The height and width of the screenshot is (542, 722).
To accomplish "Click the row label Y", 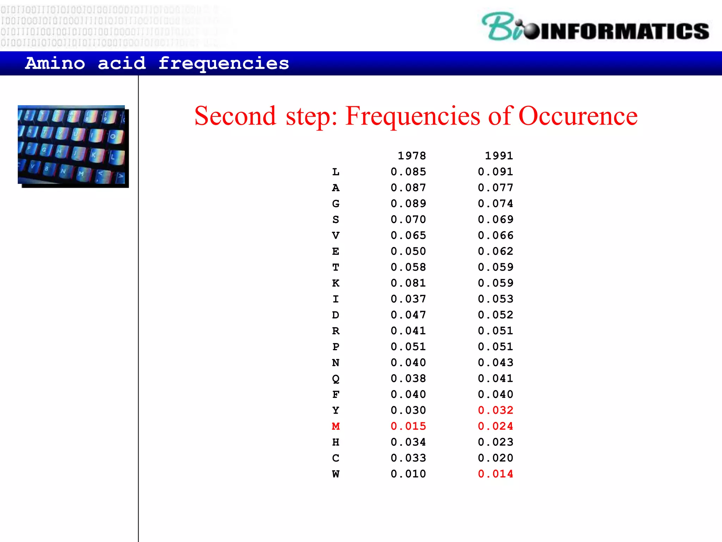I will pos(336,410).
